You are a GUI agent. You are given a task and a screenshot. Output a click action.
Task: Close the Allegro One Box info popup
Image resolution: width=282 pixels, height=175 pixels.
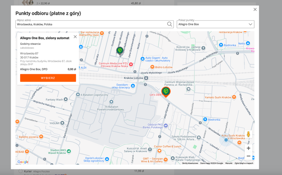point(75,37)
